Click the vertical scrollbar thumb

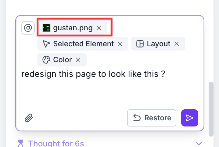point(211,109)
